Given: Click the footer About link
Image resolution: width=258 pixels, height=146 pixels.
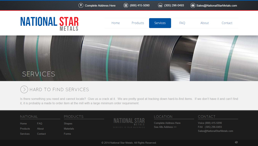Looking at the screenshot, I should click(40, 129).
